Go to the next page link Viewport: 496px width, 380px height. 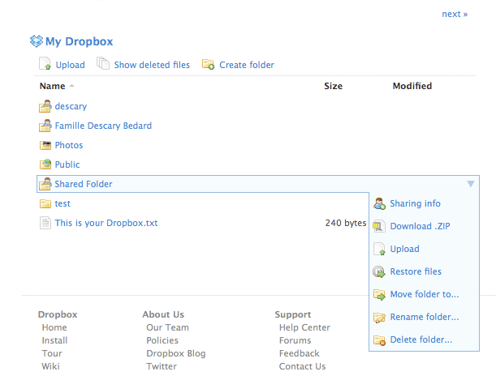pyautogui.click(x=455, y=14)
